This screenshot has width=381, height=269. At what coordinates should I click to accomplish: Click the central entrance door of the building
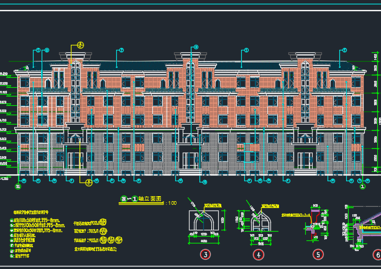tap(190, 161)
